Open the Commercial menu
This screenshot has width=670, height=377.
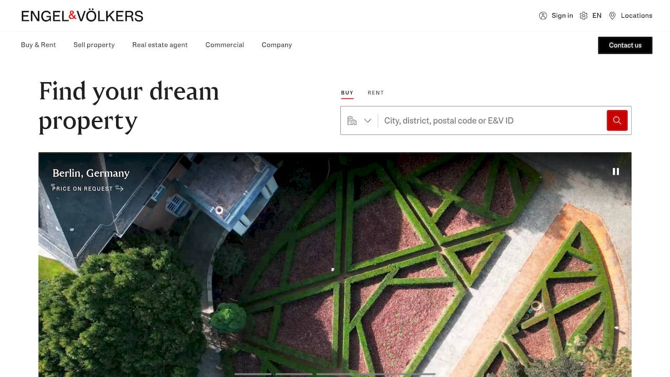click(x=225, y=45)
